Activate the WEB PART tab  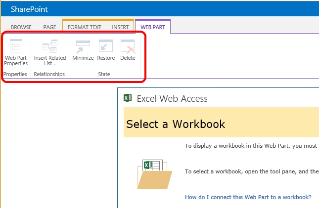coord(153,27)
